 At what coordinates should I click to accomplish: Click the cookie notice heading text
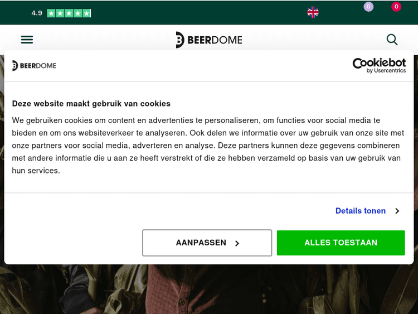(x=91, y=103)
